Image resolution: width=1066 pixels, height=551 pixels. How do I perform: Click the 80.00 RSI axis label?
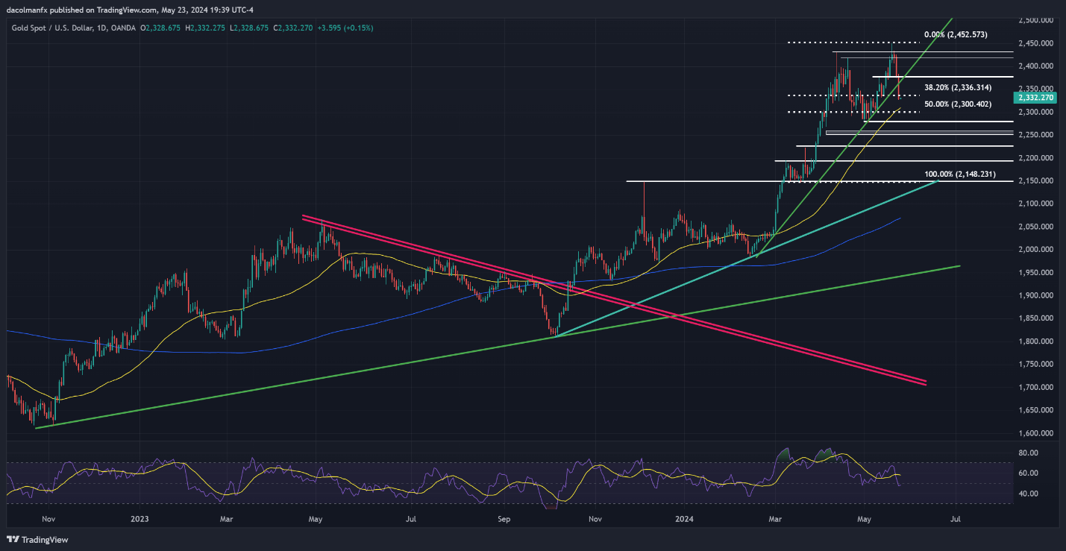[x=1029, y=453]
